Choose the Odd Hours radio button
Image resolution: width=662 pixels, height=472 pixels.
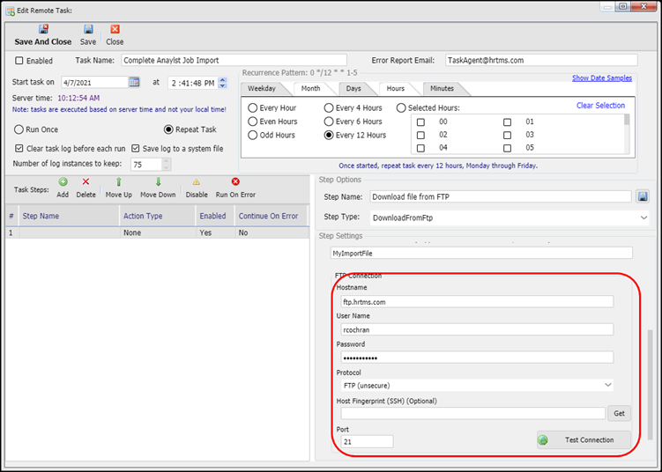tap(252, 135)
